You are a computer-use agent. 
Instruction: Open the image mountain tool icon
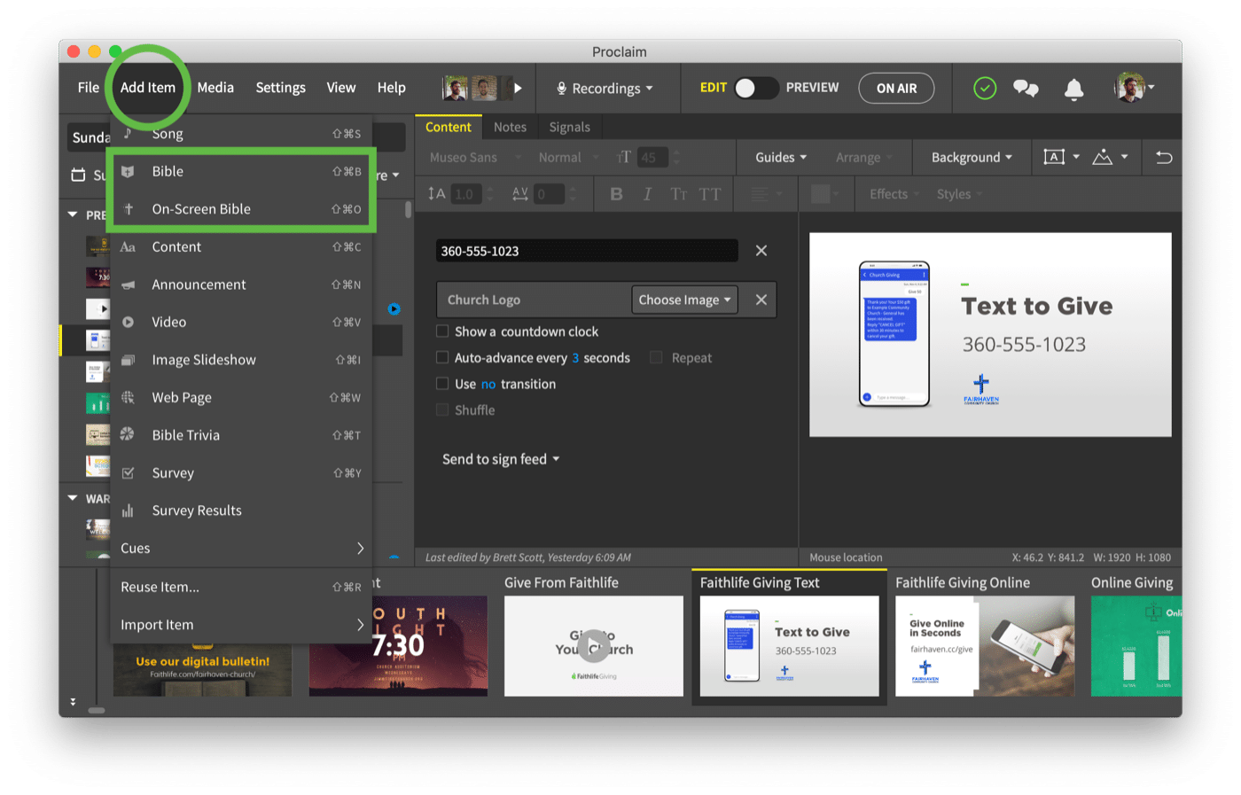coord(1102,157)
